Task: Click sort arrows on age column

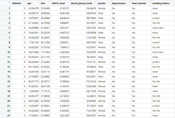Action: [x=38, y=3]
